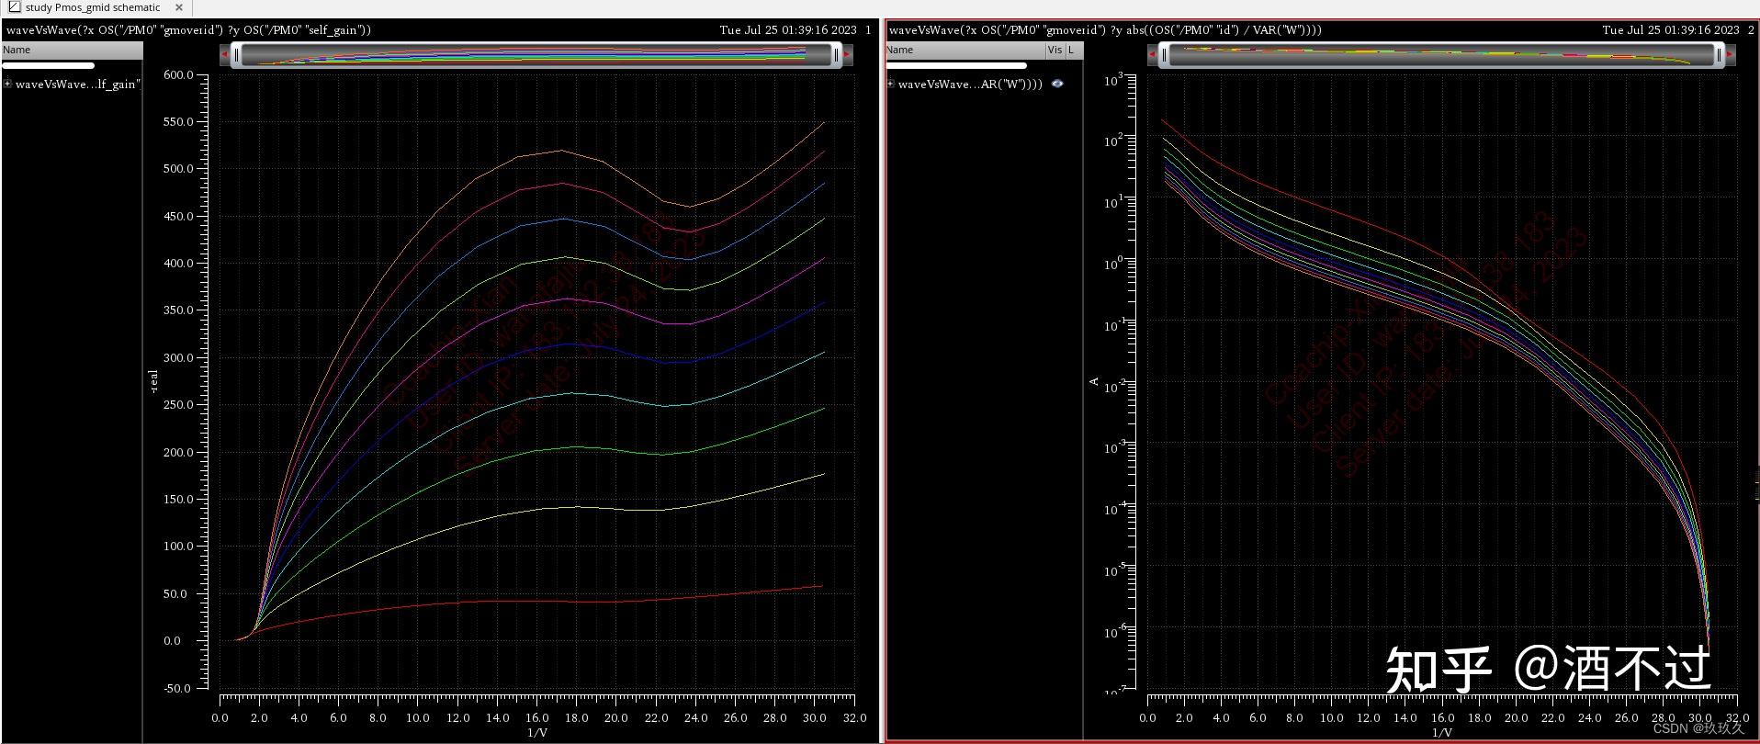Click the Name column header in left legend
This screenshot has width=1760, height=744.
(17, 50)
